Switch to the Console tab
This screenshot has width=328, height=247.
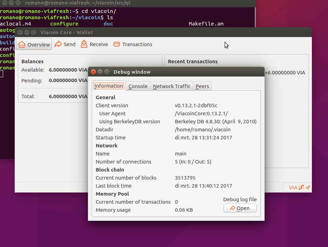tap(138, 86)
